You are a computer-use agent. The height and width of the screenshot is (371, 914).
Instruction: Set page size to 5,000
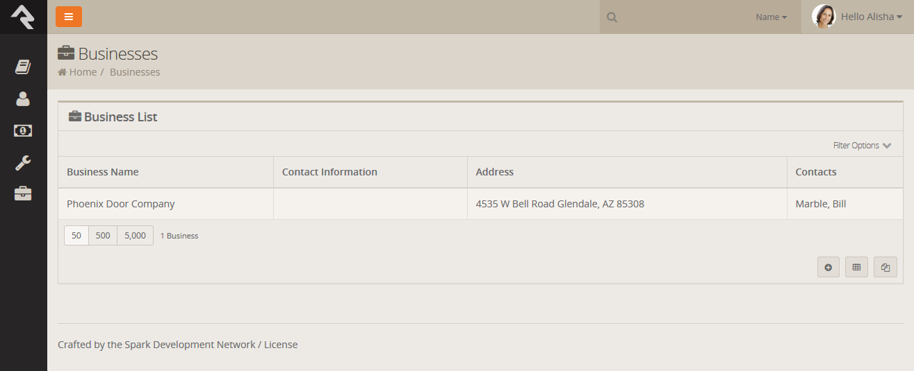click(x=135, y=236)
